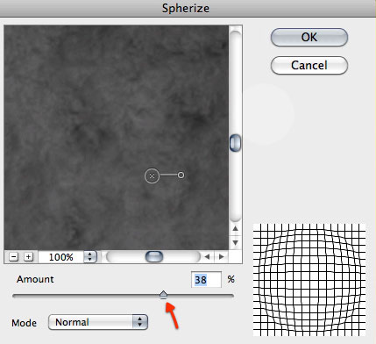Confirm the Spherize filter with OK
The width and height of the screenshot is (376, 344).
[x=309, y=37]
